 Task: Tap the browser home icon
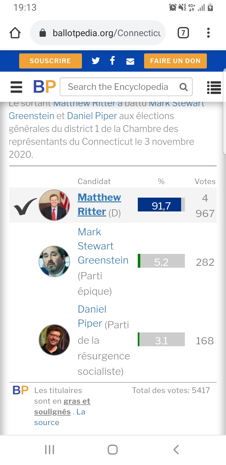[15, 33]
